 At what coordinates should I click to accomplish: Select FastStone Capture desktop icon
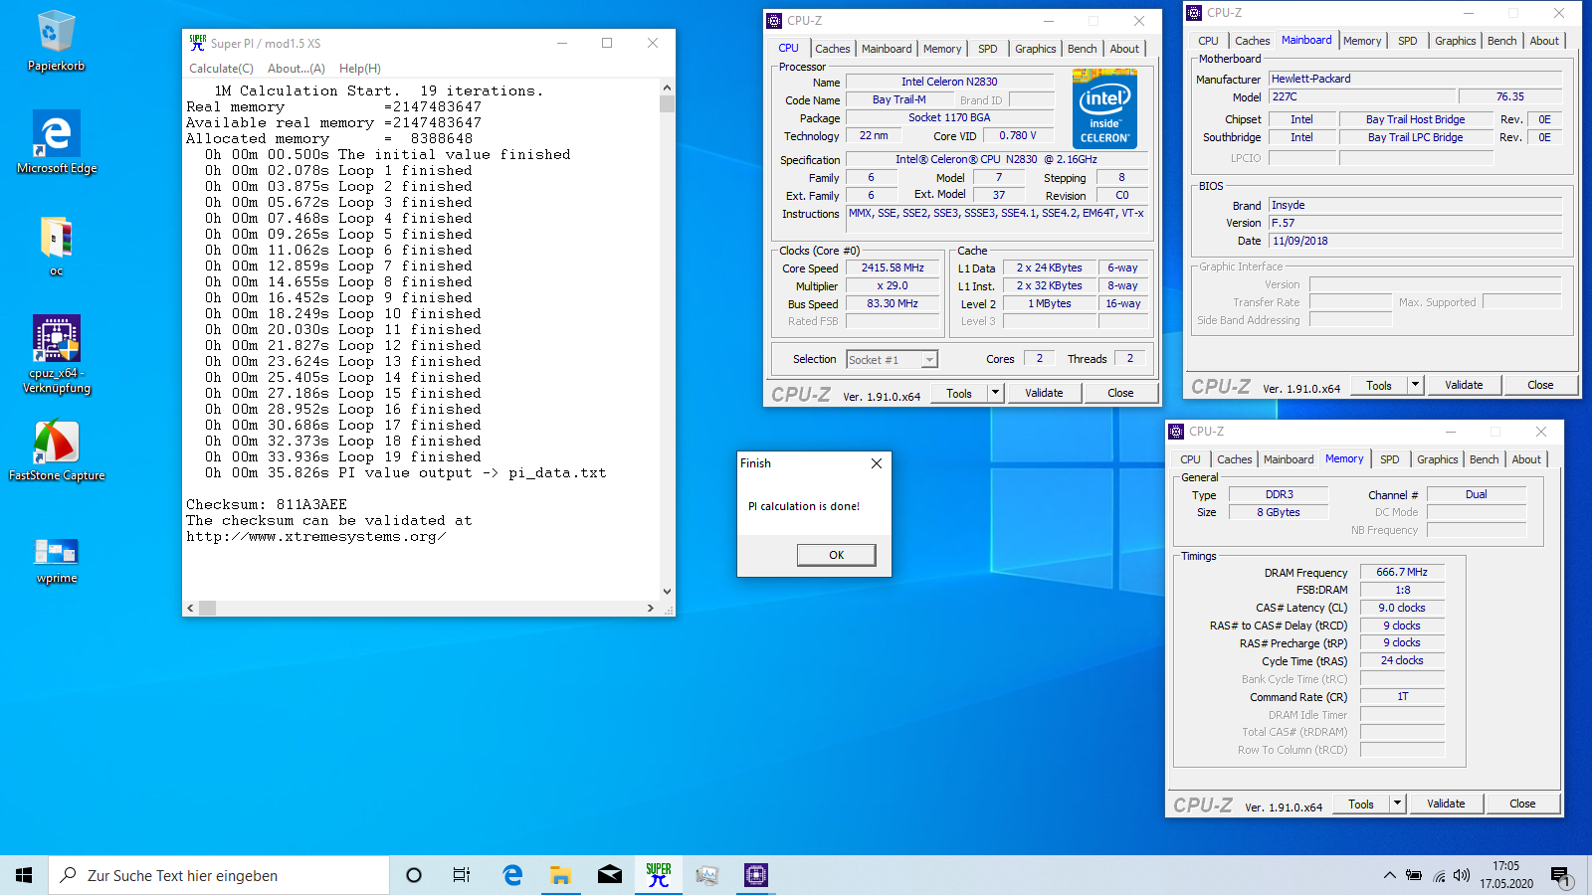(x=56, y=450)
